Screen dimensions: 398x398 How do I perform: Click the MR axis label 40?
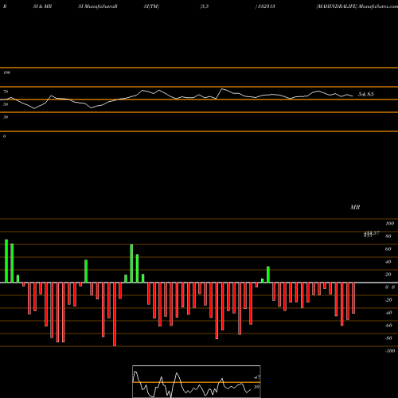coord(388,262)
